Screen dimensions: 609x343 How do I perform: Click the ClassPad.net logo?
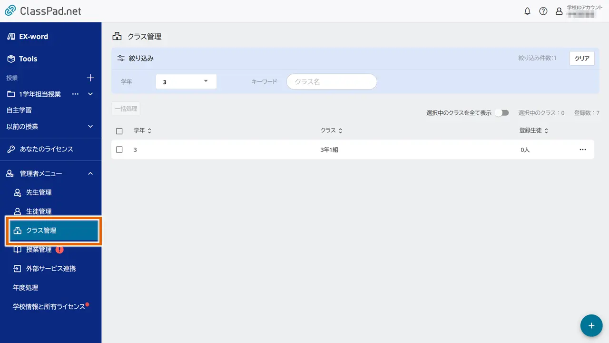(43, 11)
